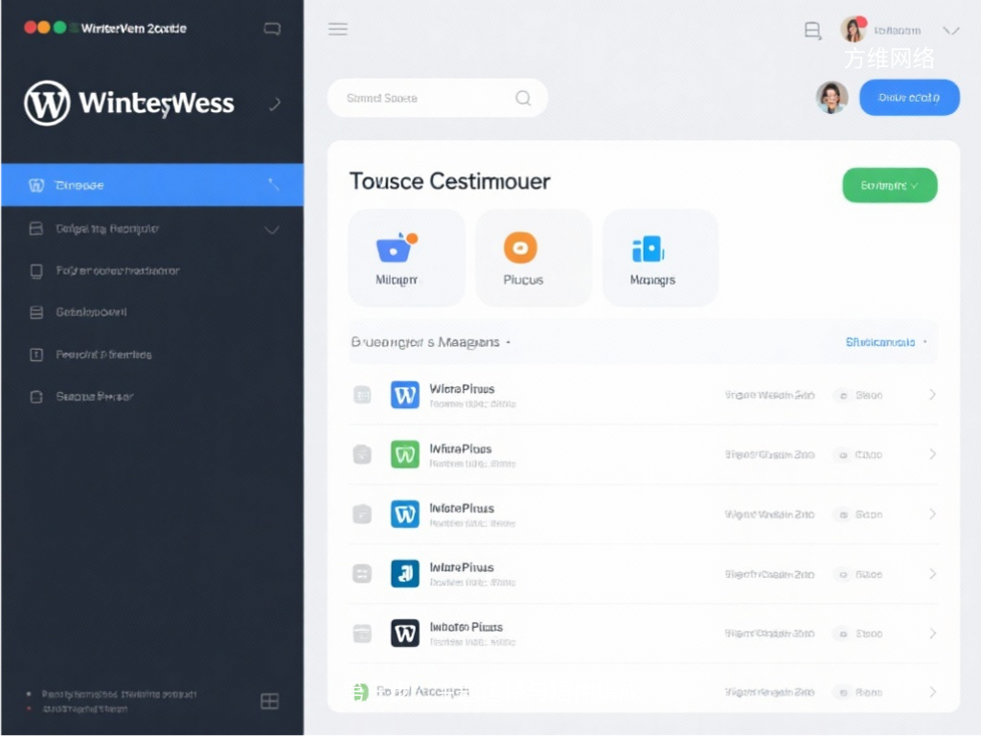Viewport: 981px width, 736px height.
Task: Tick the checkbox beside the green W row
Action: click(362, 454)
